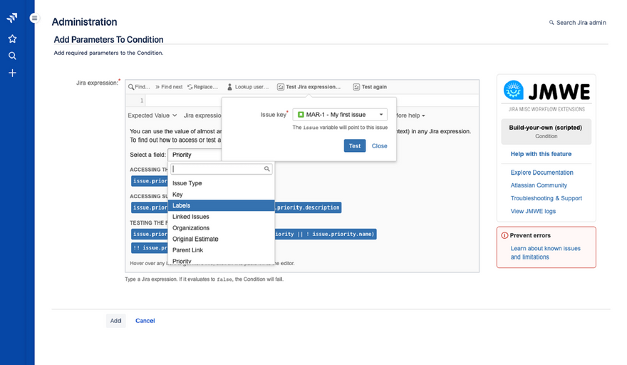The height and width of the screenshot is (365, 627).
Task: Open the Issue key dropdown
Action: 341,114
